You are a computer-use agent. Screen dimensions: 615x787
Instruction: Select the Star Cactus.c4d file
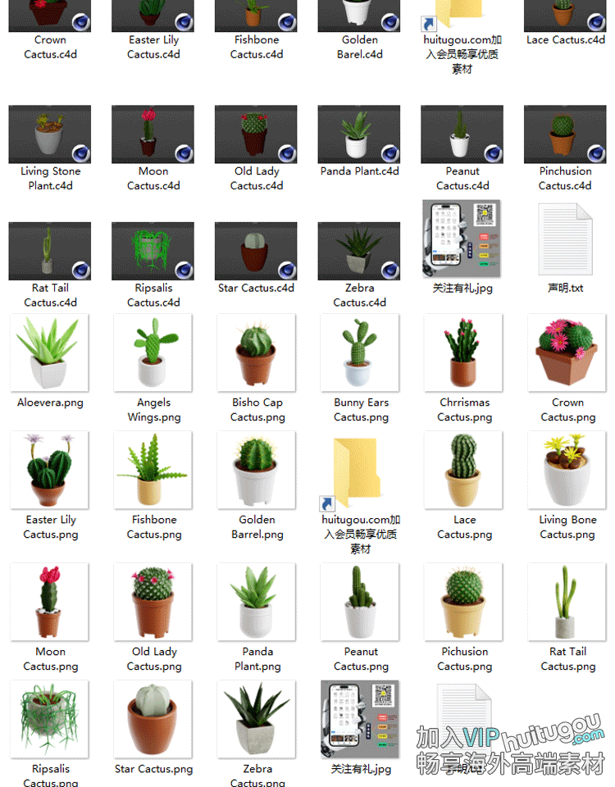(x=256, y=251)
